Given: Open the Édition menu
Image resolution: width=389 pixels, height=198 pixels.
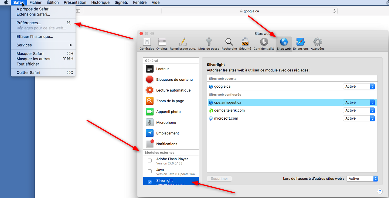Looking at the screenshot, I should point(53,2).
